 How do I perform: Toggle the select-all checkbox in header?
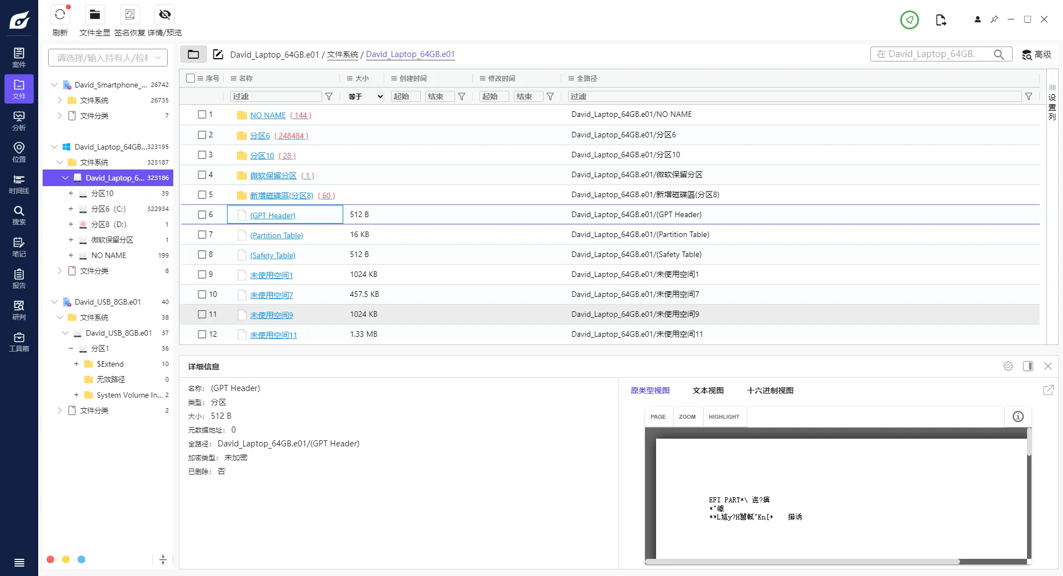tap(190, 78)
